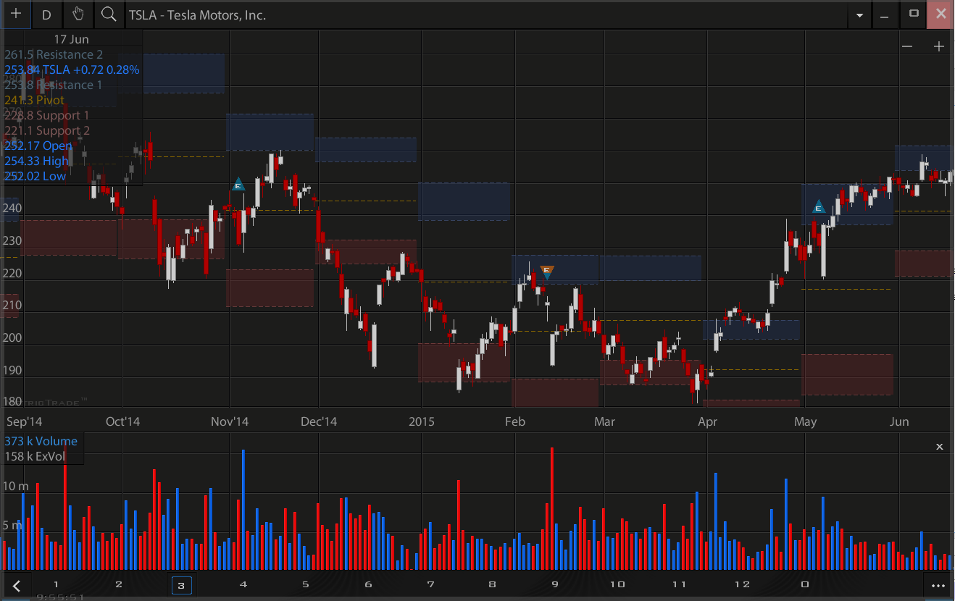This screenshot has width=955, height=601.
Task: Click the orange down earnings marker in February
Action: pyautogui.click(x=547, y=272)
